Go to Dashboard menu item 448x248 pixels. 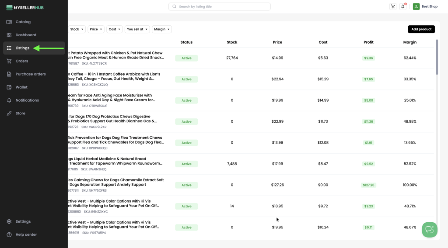pyautogui.click(x=26, y=35)
